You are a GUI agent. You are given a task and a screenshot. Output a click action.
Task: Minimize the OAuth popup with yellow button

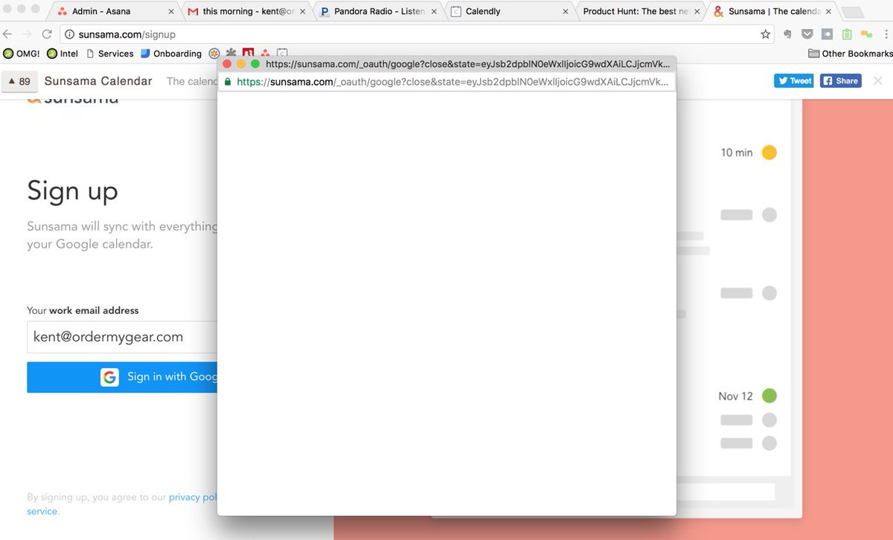coord(241,64)
